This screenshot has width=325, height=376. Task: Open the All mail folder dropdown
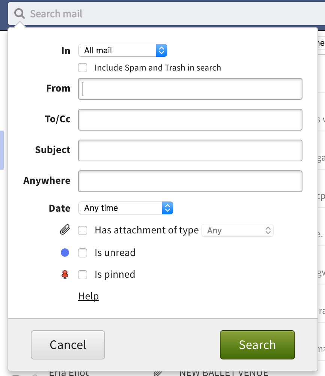(x=123, y=50)
